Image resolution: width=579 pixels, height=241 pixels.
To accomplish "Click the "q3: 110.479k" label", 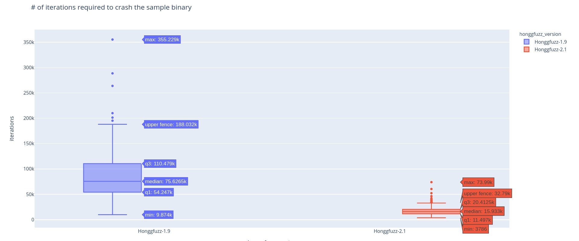I will coord(160,164).
